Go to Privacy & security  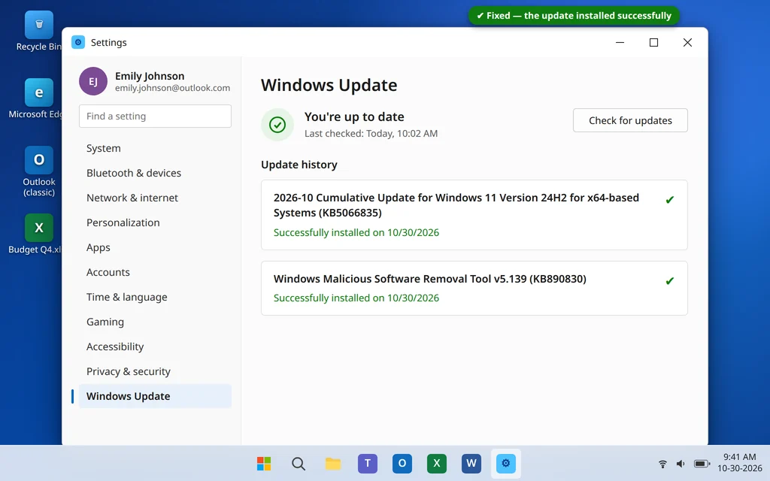(x=155, y=371)
